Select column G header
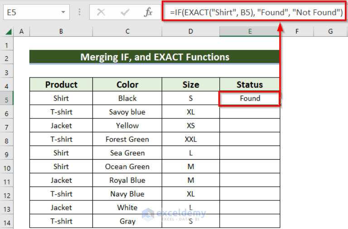Image resolution: width=348 pixels, height=229 pixels. coord(330,31)
